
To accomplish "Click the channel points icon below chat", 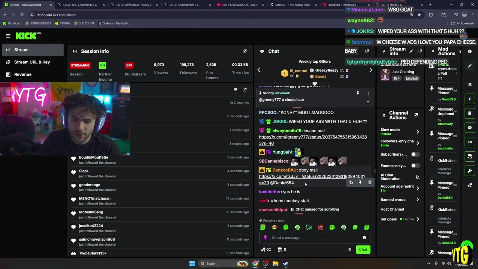I will 266,250.
